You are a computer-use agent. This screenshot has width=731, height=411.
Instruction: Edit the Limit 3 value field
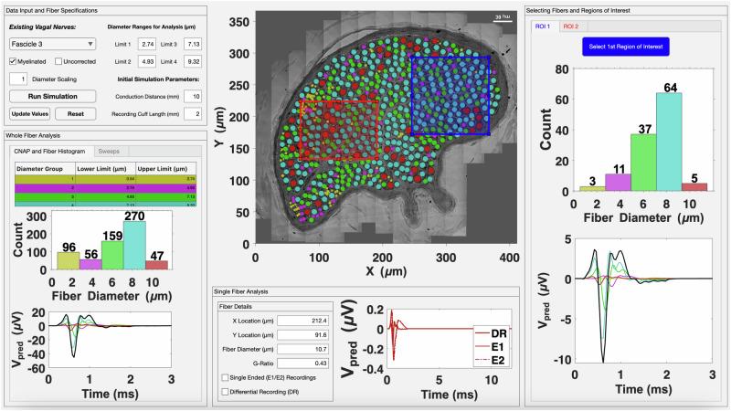[x=193, y=44]
